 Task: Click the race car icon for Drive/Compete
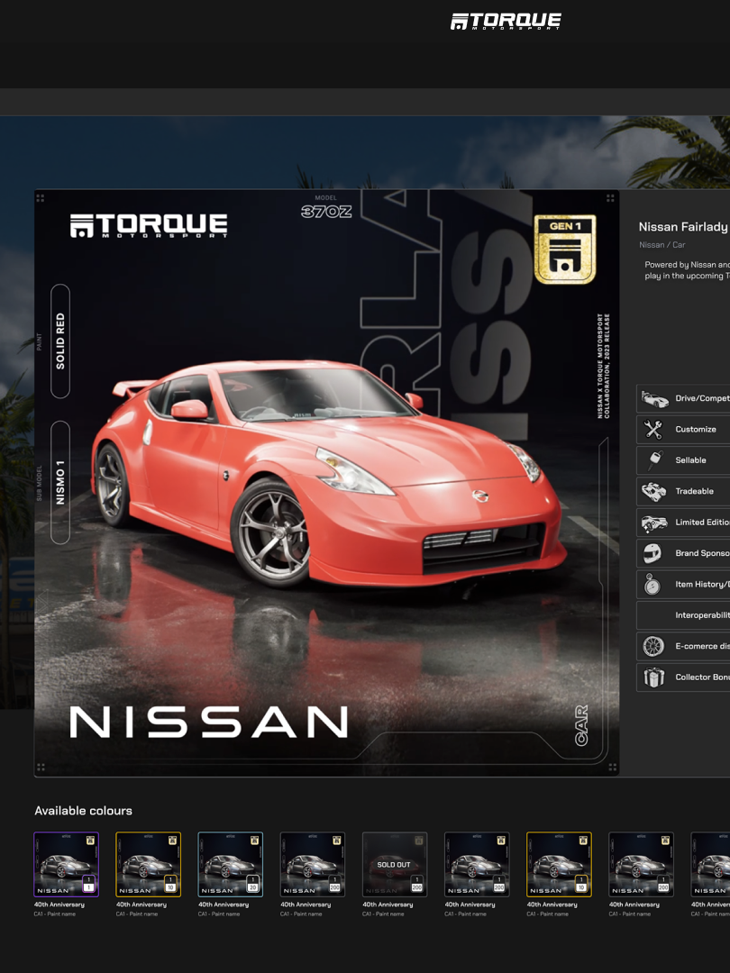click(653, 398)
